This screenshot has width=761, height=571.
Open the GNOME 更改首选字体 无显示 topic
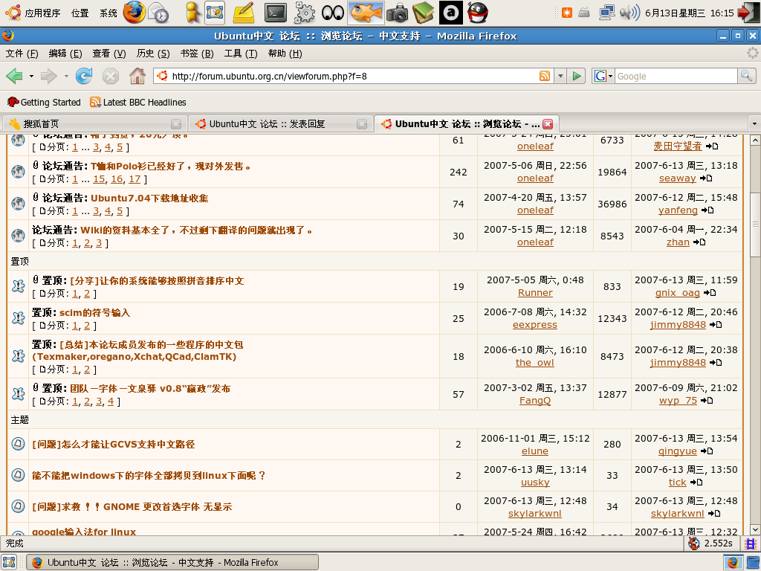(x=132, y=506)
